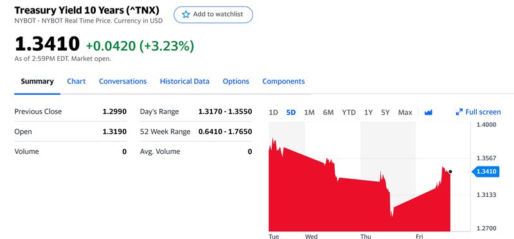The image size is (514, 239).
Task: Open the Conversations tab
Action: point(123,81)
